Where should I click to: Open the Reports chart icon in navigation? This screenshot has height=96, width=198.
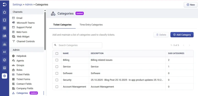pyautogui.click(x=4, y=68)
